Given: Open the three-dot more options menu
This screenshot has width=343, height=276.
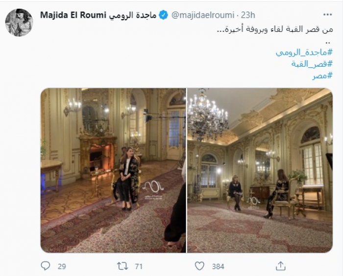Looking at the screenshot, I should point(327,15).
